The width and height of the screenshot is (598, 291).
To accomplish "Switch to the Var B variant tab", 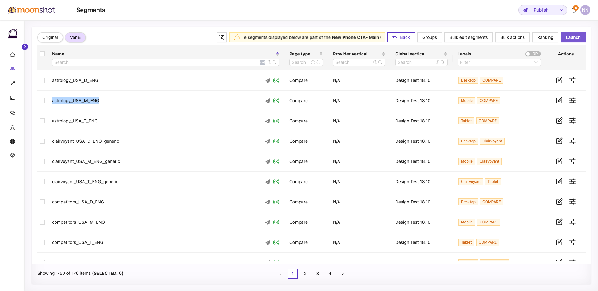I will [75, 37].
